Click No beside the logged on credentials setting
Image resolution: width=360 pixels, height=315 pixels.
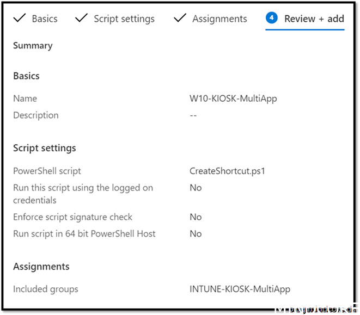click(196, 188)
